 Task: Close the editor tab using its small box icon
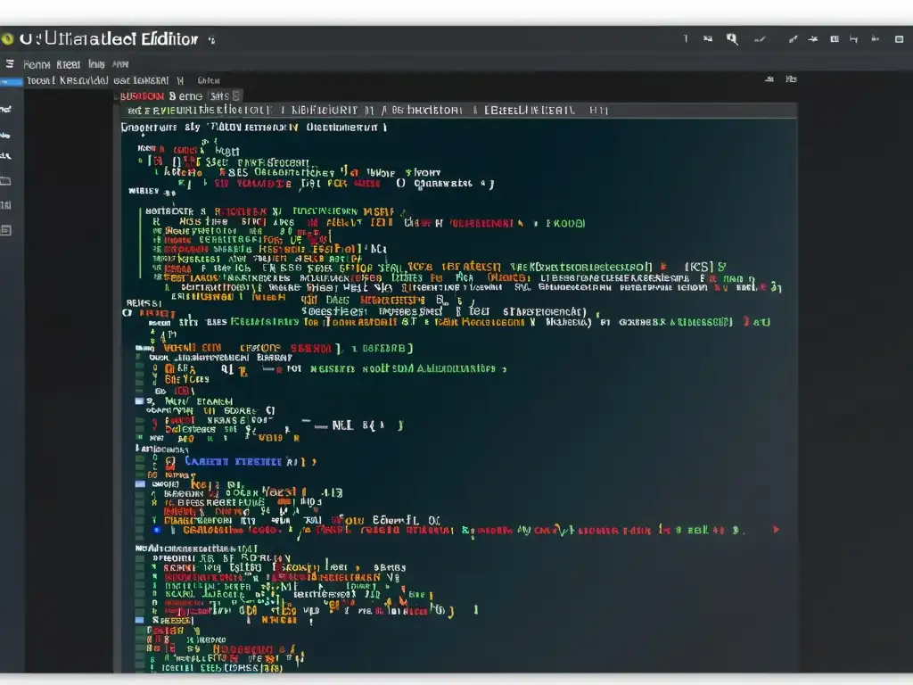click(x=235, y=95)
